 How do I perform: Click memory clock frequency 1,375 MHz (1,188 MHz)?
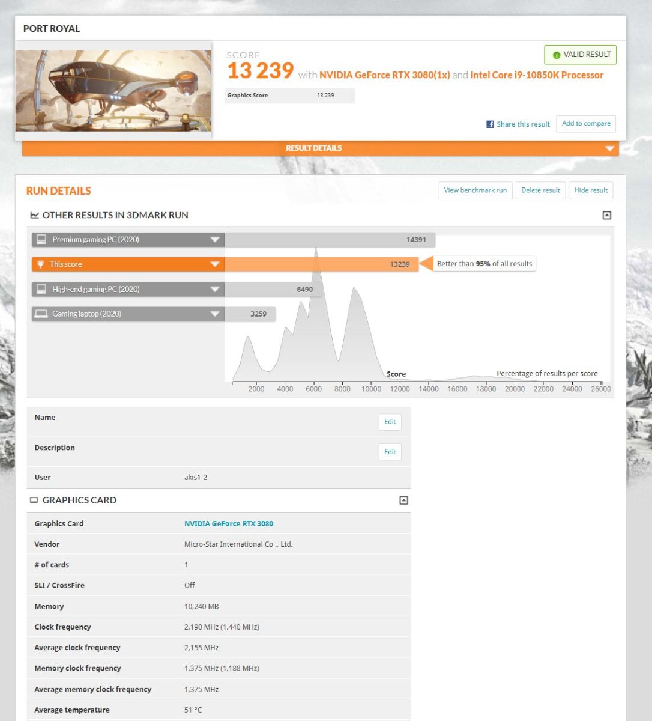222,668
